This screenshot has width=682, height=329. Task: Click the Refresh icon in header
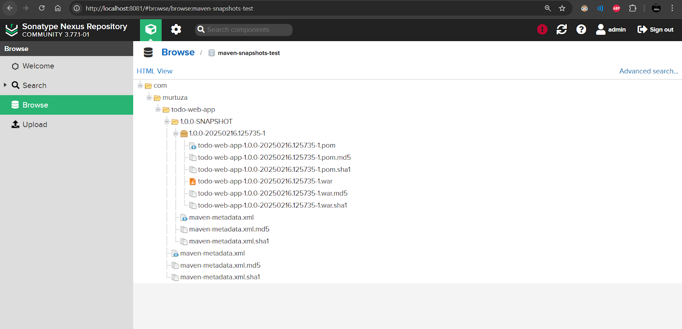pyautogui.click(x=562, y=29)
